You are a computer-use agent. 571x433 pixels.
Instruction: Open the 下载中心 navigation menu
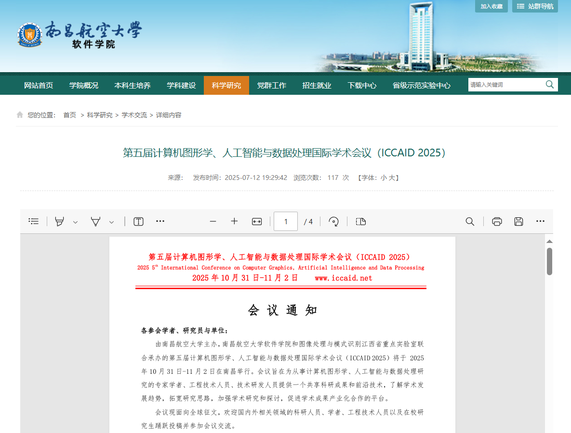[362, 86]
